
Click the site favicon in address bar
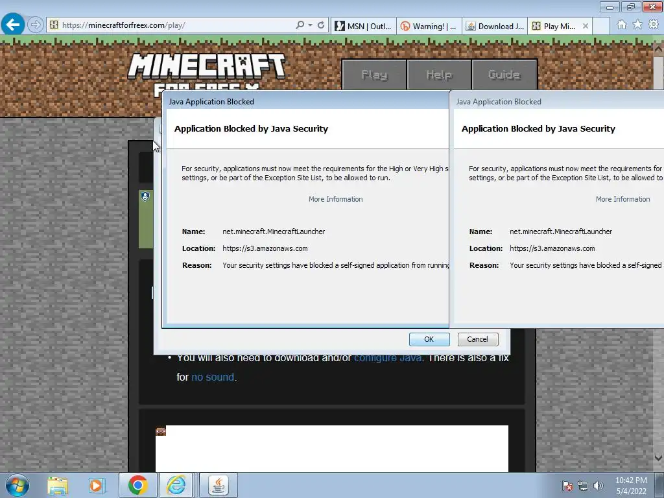pyautogui.click(x=54, y=25)
